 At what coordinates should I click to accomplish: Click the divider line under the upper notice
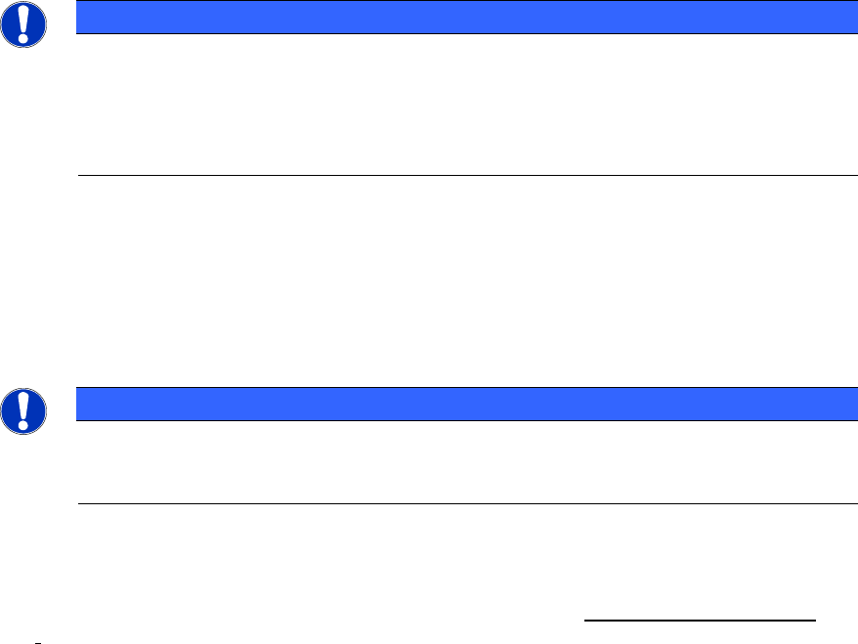(x=460, y=176)
